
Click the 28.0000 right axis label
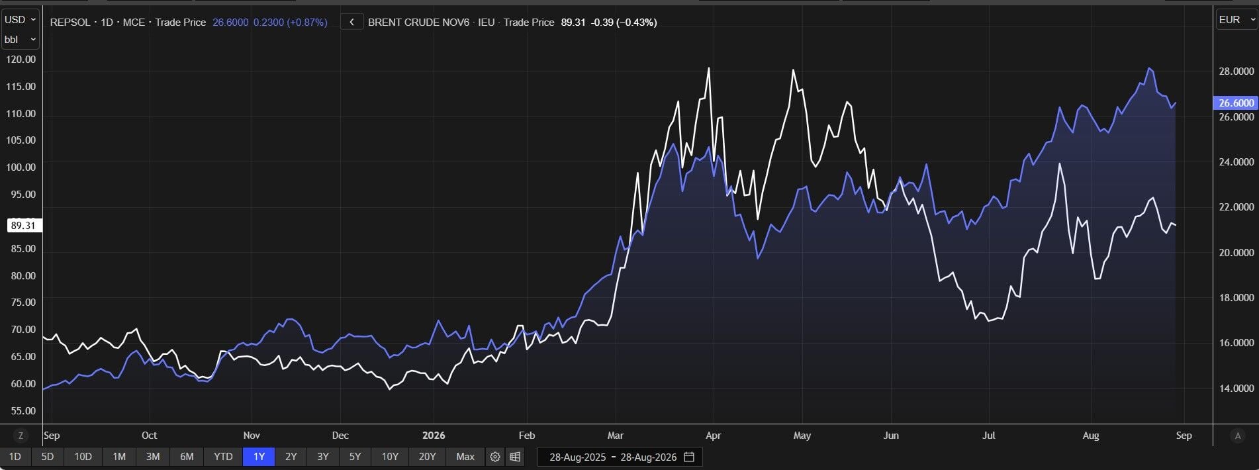pyautogui.click(x=1236, y=71)
